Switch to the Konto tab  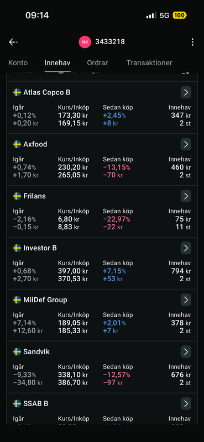tap(18, 62)
